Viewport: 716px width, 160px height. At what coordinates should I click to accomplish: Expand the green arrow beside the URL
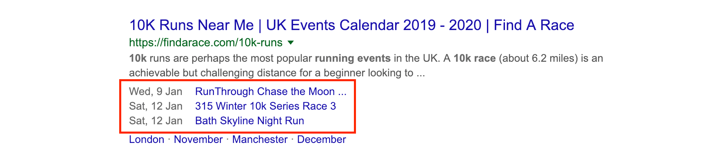[291, 43]
